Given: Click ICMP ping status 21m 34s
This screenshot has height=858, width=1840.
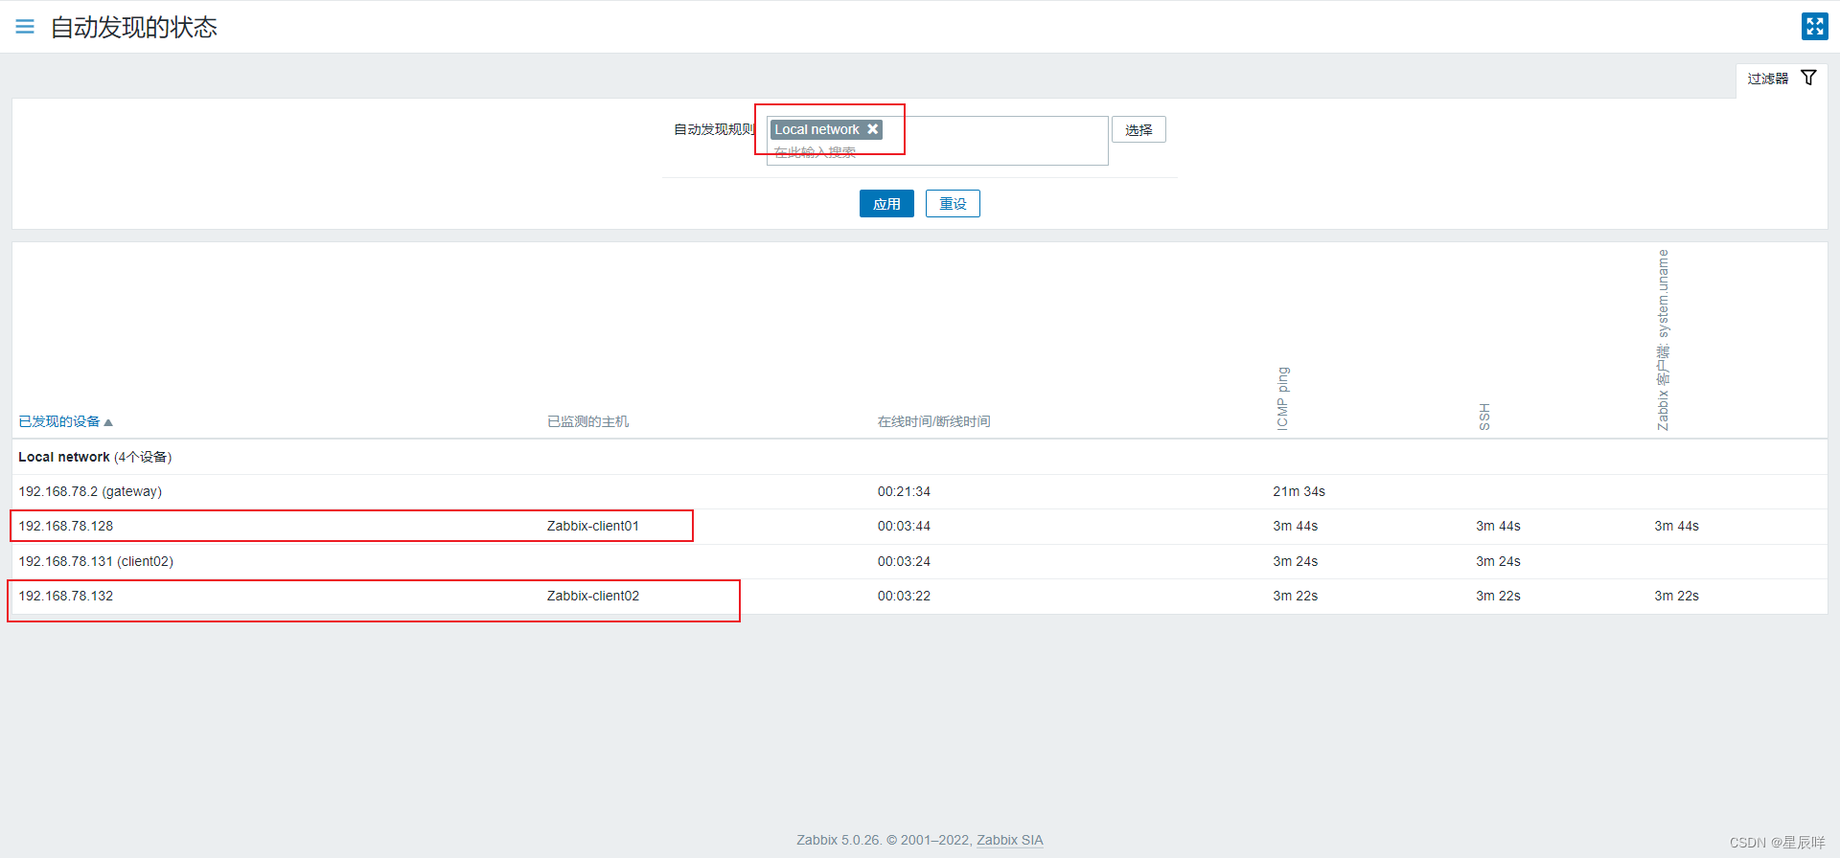Looking at the screenshot, I should click(1299, 491).
